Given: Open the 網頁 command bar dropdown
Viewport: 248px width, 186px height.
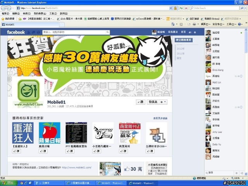Looking at the screenshot, I should tap(206, 24).
